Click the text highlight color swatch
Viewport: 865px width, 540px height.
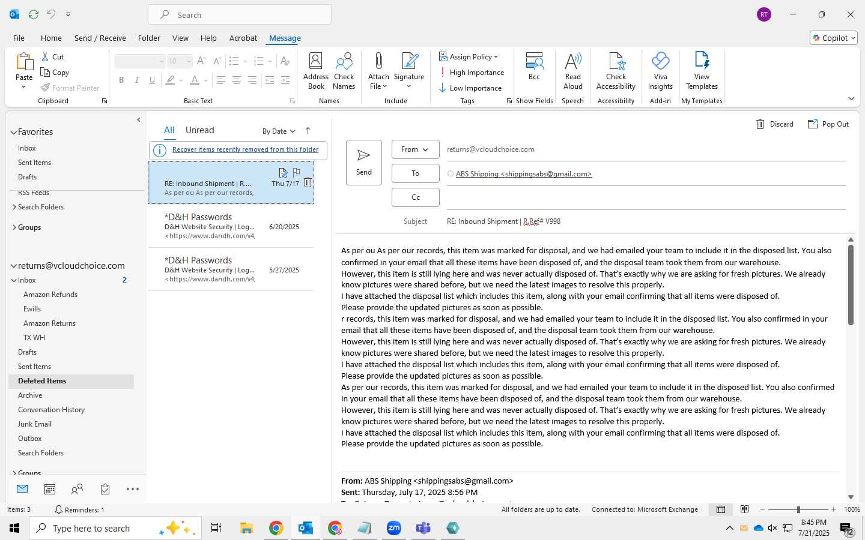tap(171, 80)
